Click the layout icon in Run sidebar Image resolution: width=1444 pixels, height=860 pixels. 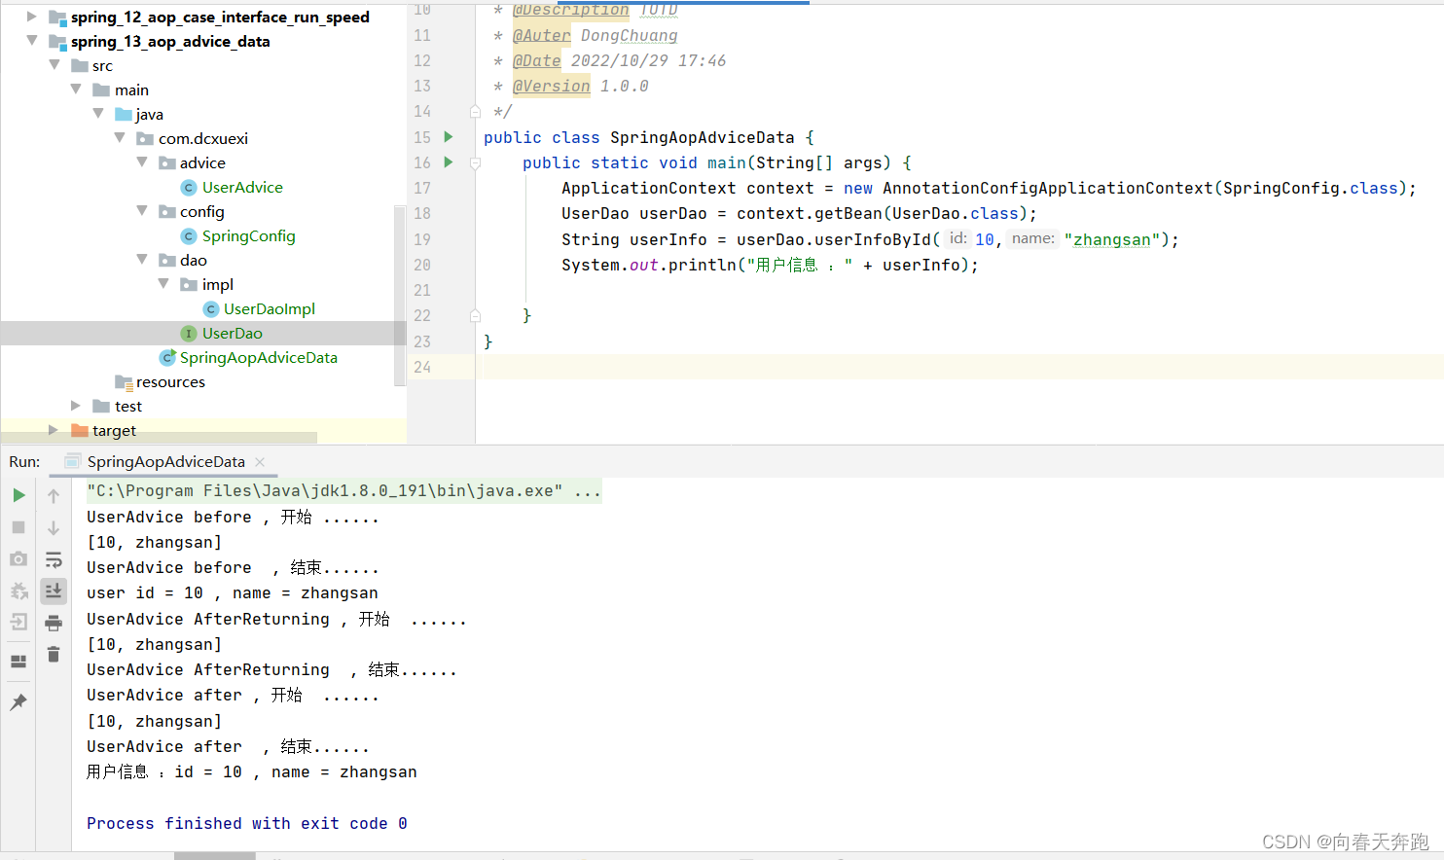pyautogui.click(x=18, y=662)
